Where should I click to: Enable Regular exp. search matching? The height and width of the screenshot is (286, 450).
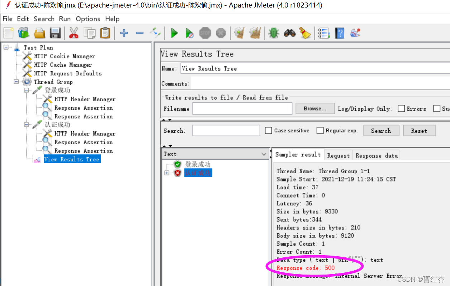point(320,130)
